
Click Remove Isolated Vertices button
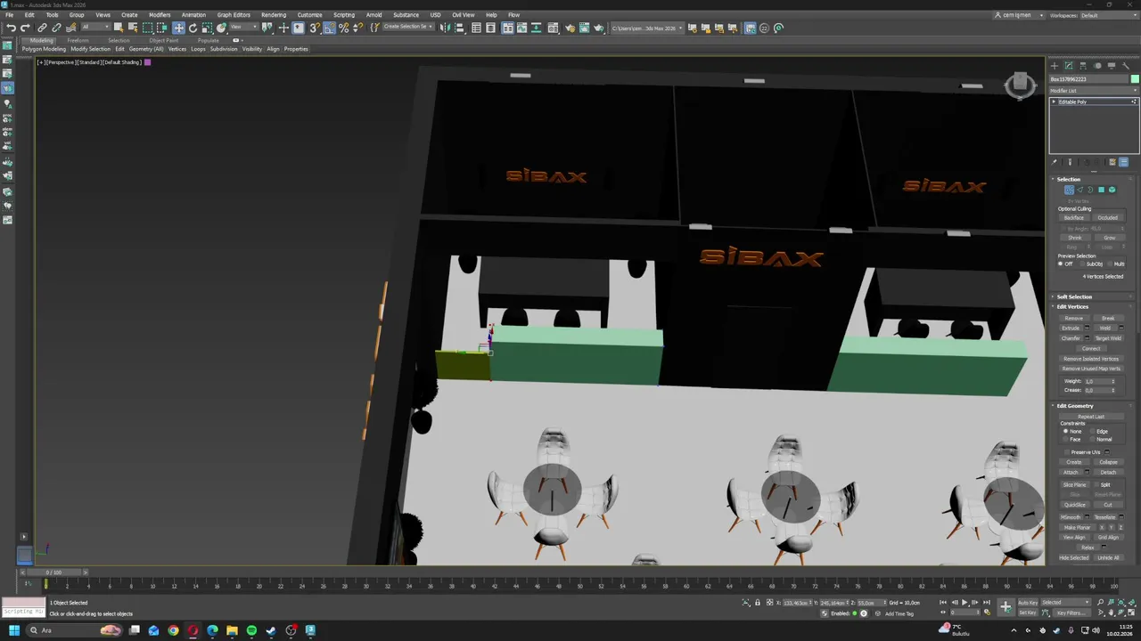1091,359
